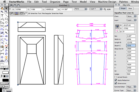The image size is (139, 92).
Task: Open the Machine Design menu
Action: coord(107,2)
